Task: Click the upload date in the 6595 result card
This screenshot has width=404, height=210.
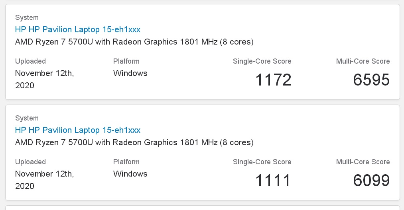Action: point(45,79)
